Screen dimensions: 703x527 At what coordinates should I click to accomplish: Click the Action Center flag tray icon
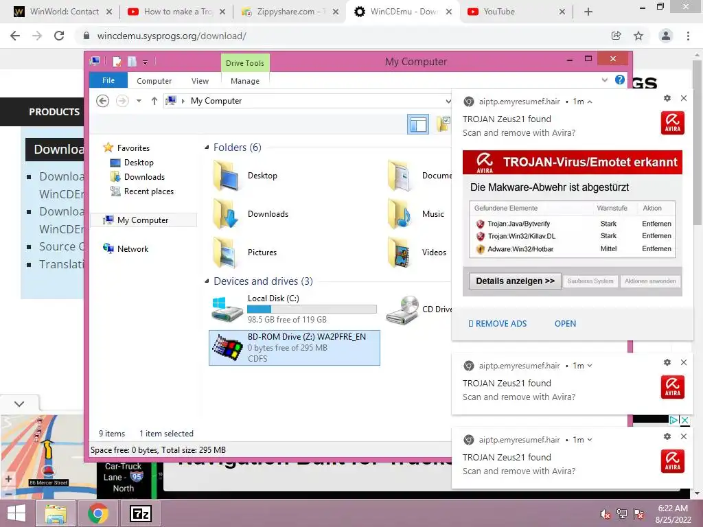(x=638, y=513)
